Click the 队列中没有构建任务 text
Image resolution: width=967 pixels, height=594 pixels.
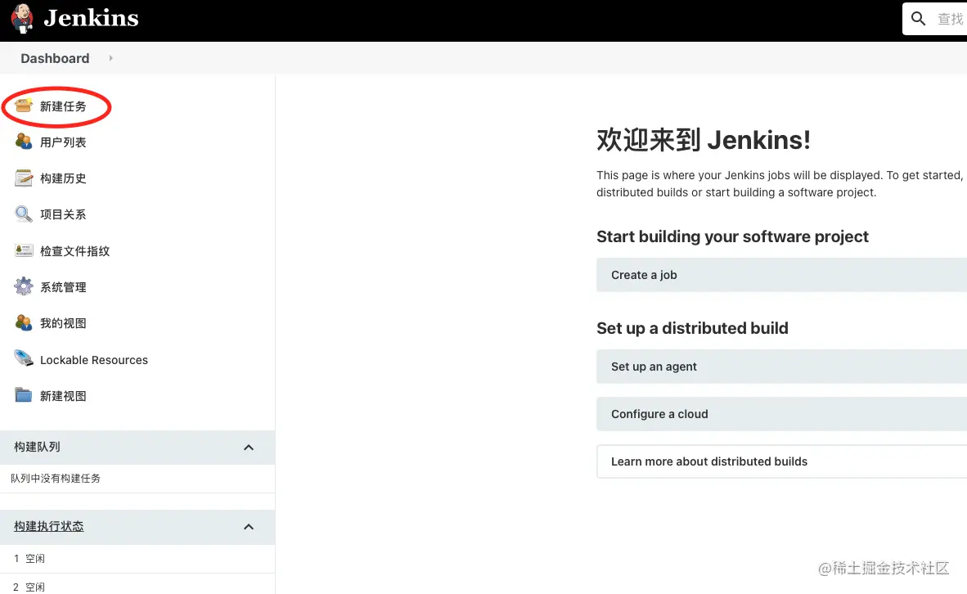pos(56,479)
